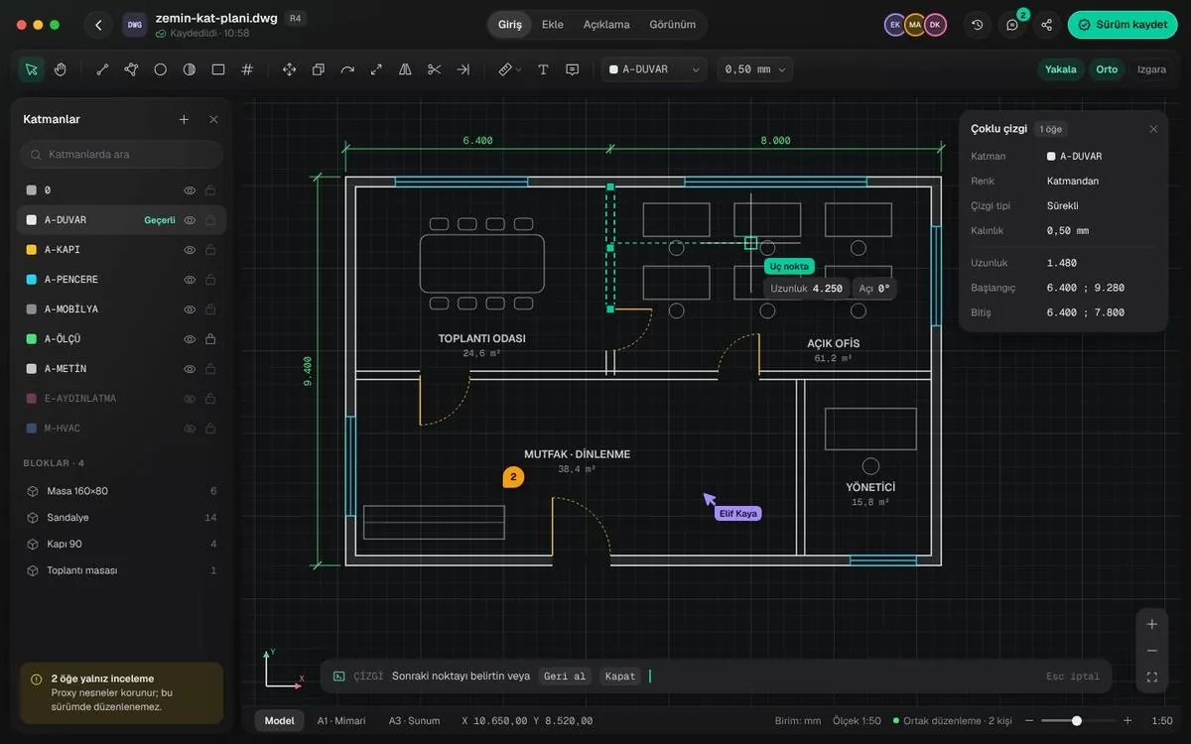The height and width of the screenshot is (744, 1191).
Task: Click the Sürüm kaydet button
Action: tap(1123, 25)
